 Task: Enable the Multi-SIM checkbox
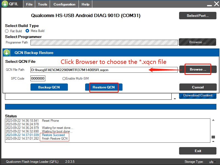64,79
